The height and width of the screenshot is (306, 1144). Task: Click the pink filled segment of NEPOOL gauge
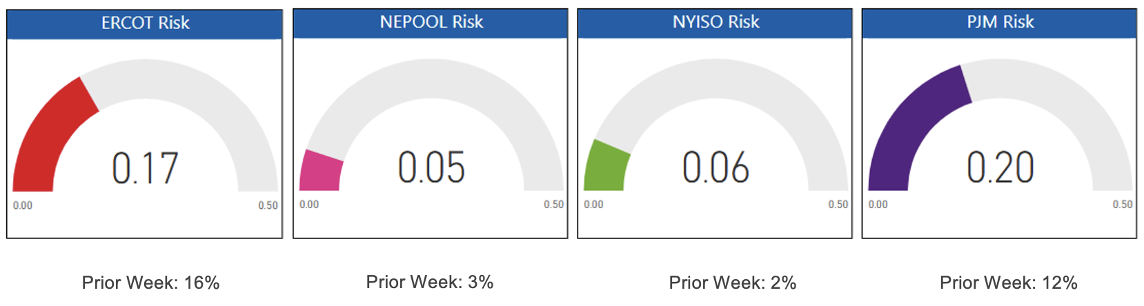tap(321, 171)
